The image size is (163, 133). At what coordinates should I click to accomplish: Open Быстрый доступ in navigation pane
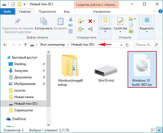click(24, 57)
